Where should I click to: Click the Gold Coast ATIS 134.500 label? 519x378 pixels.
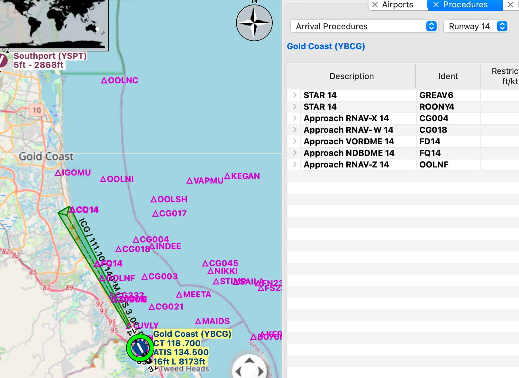[x=181, y=352]
